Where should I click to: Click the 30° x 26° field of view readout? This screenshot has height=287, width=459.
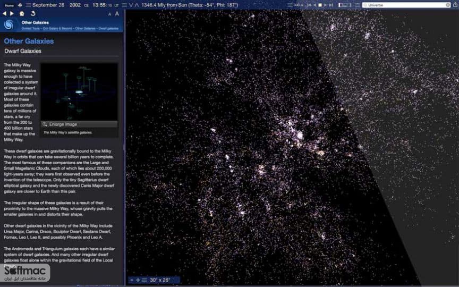(x=160, y=280)
